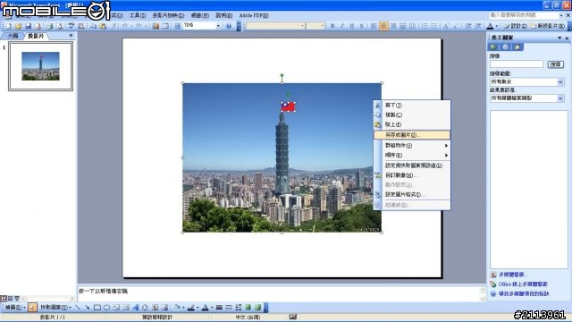Click the New presentation icon
Screen dimensions: 572x322
[8, 26]
